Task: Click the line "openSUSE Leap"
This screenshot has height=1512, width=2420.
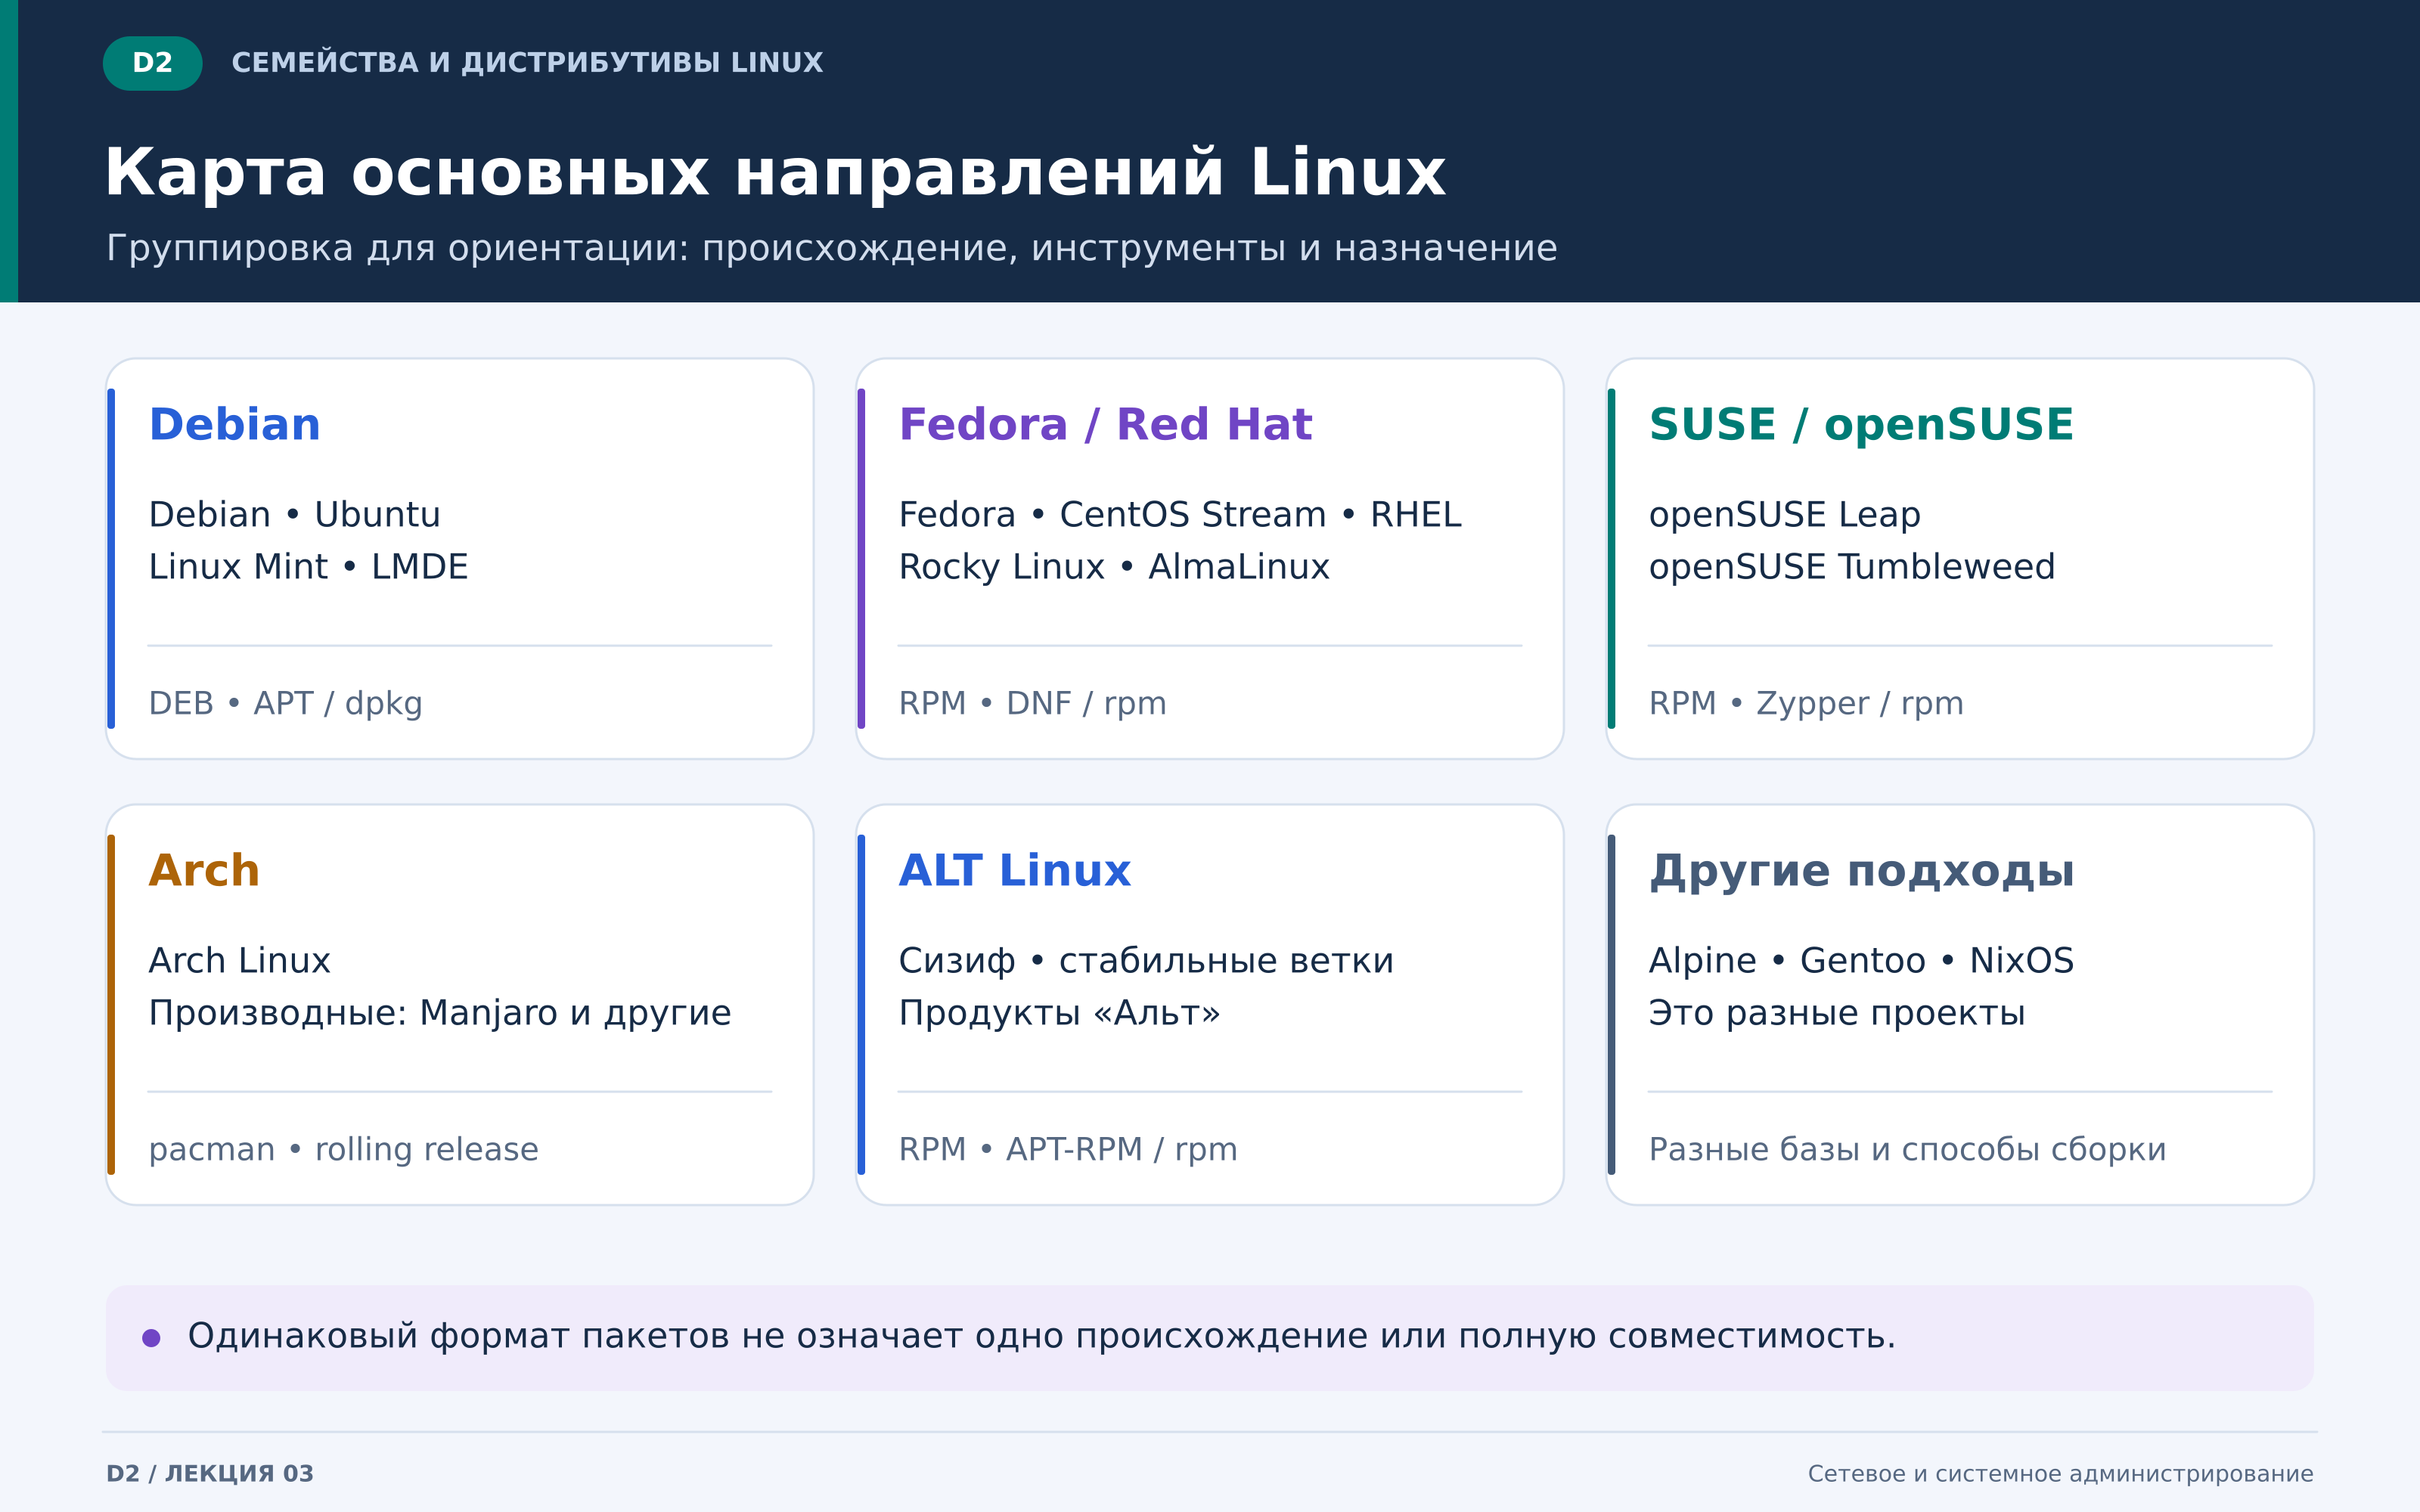Action: tap(1784, 515)
